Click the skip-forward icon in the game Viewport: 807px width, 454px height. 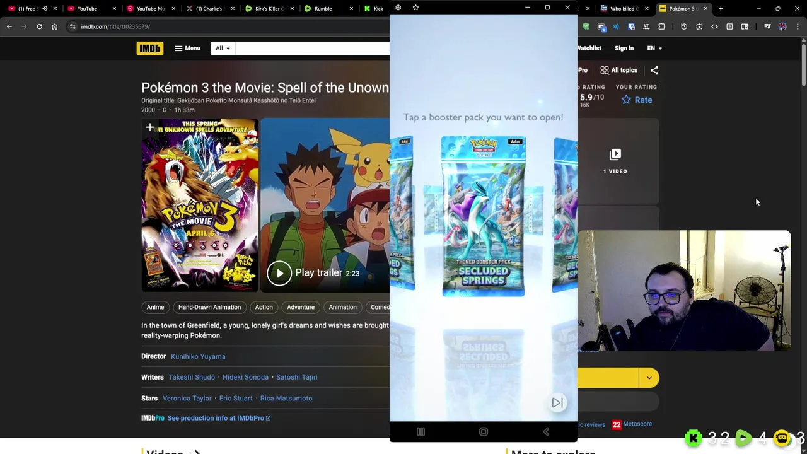557,402
